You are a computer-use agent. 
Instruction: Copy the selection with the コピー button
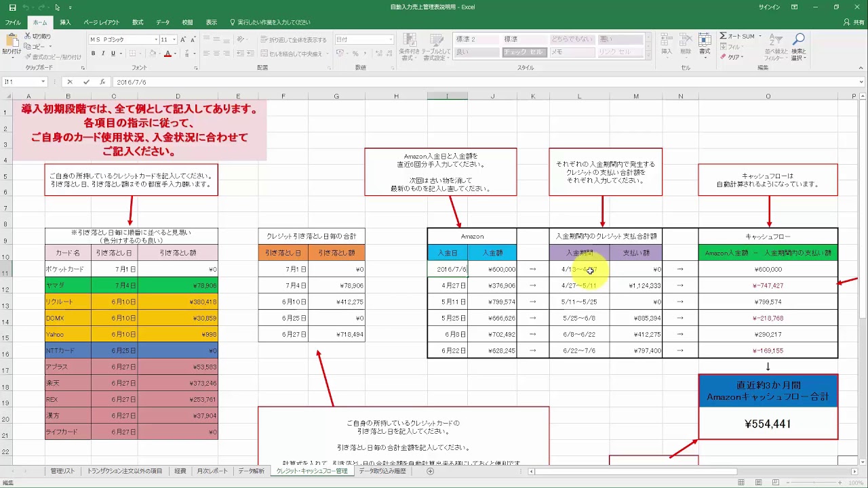tap(36, 46)
